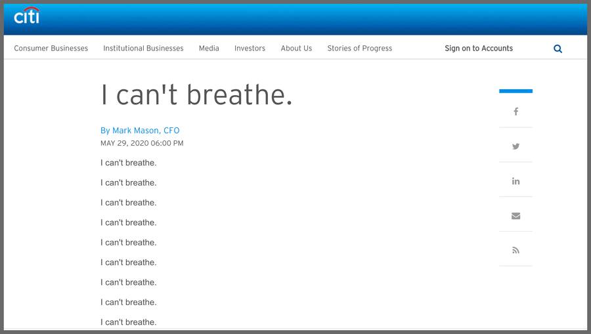Select Institutional Businesses in navigation
The image size is (591, 334).
click(143, 49)
